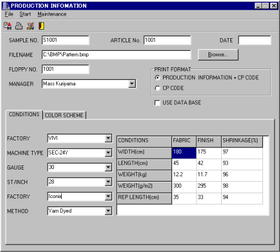Open the ST/INCH dropdown arrow
The width and height of the screenshot is (280, 252).
point(108,182)
